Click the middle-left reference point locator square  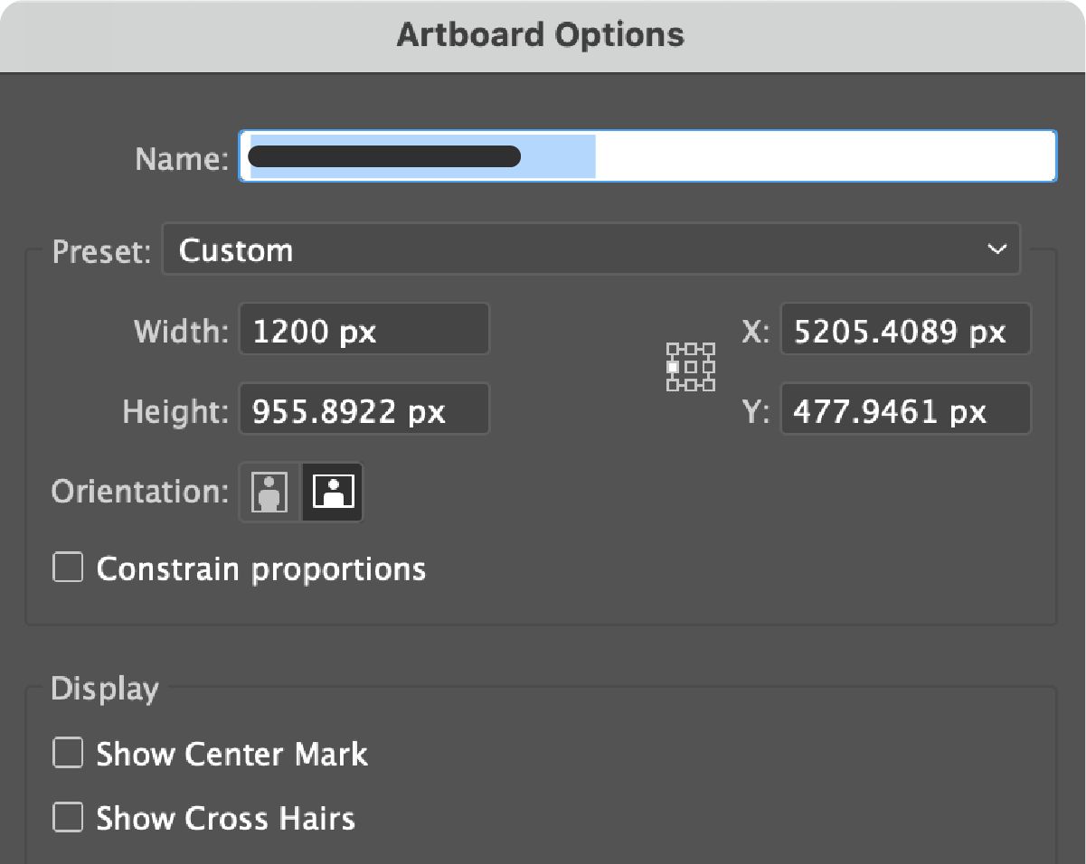673,367
